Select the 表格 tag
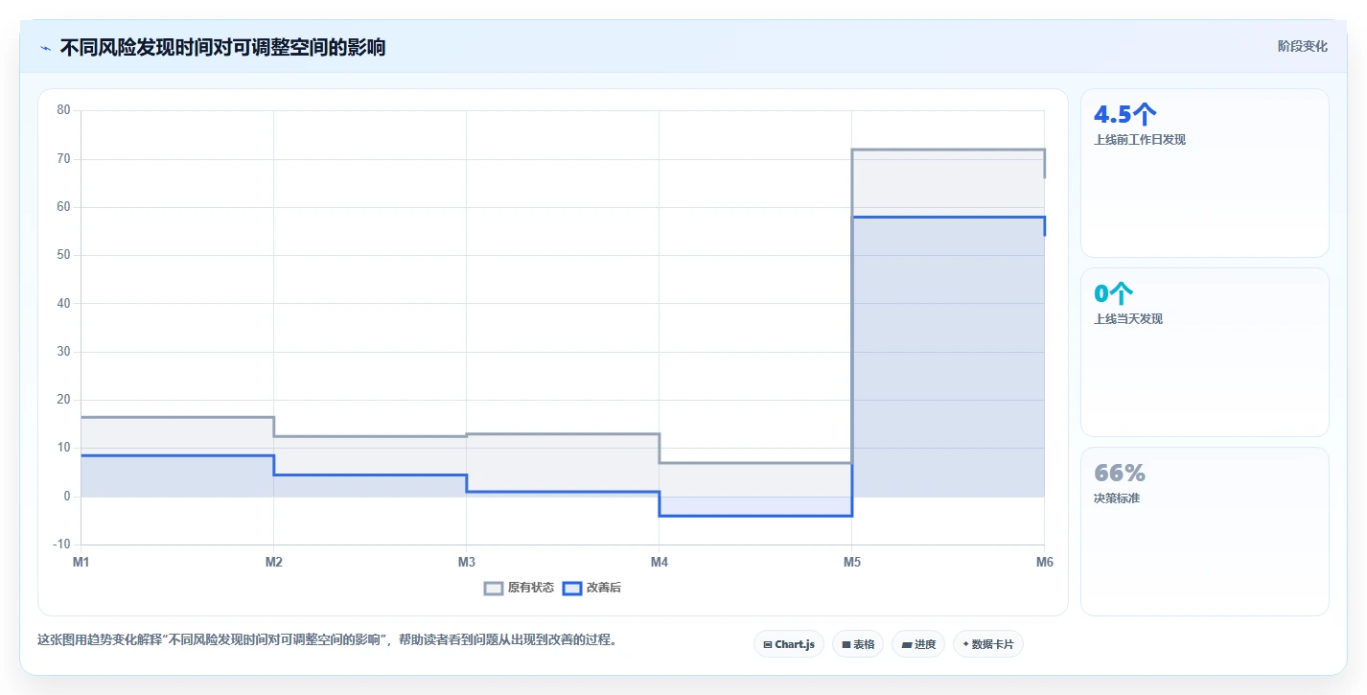1367x695 pixels. click(858, 644)
